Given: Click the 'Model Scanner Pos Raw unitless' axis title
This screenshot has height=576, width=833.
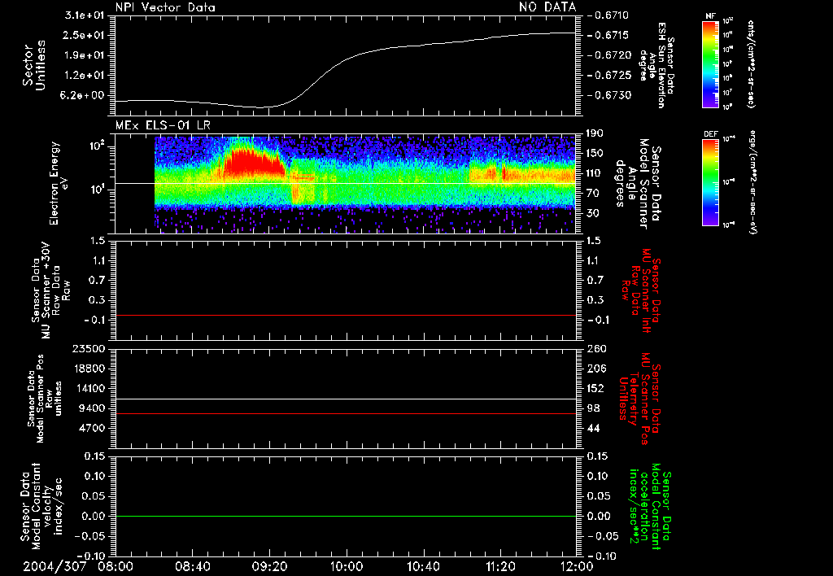Looking at the screenshot, I should click(x=46, y=399).
